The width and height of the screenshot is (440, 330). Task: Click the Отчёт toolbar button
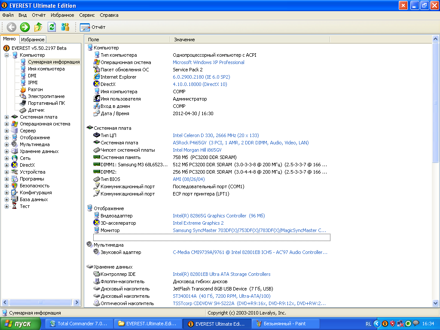(92, 27)
